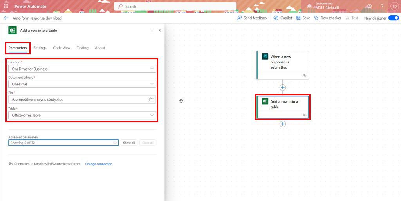Click the Auto form response download title
This screenshot has height=201, width=401.
pos(37,18)
